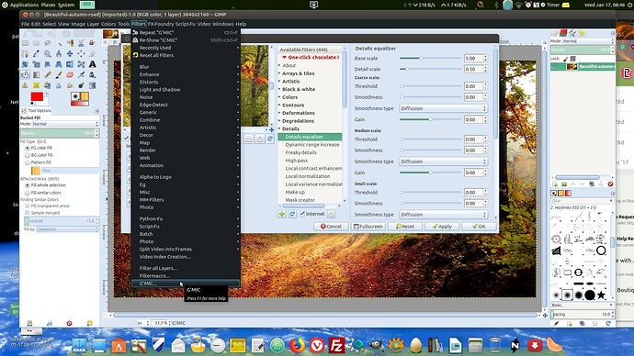
Task: Click refresh filters icon beside Internet checkbox
Action: (x=292, y=214)
